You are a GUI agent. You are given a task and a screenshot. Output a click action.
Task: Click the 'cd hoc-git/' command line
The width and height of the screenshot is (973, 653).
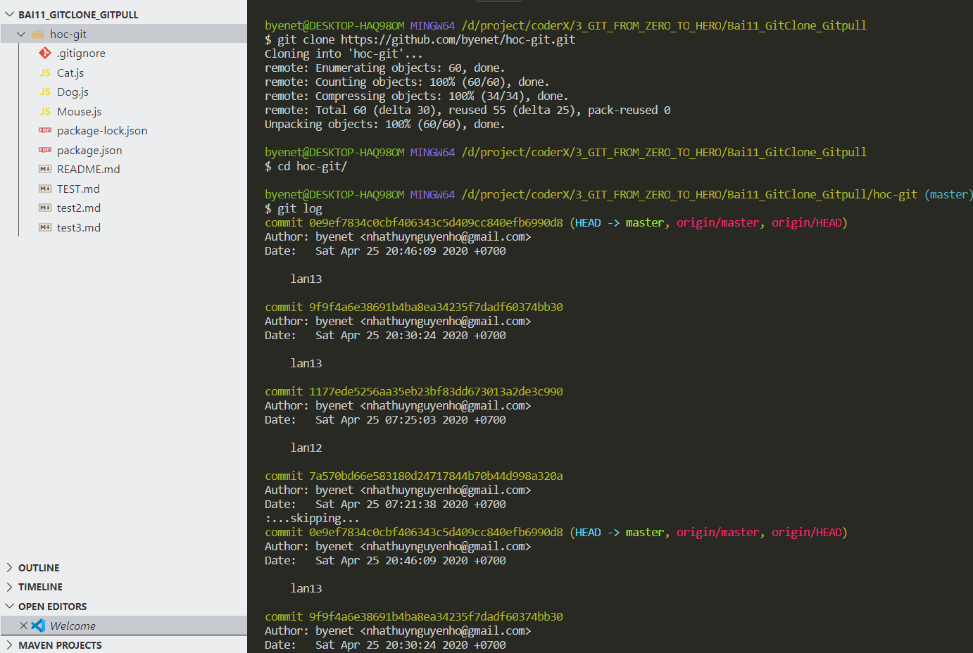coord(306,167)
